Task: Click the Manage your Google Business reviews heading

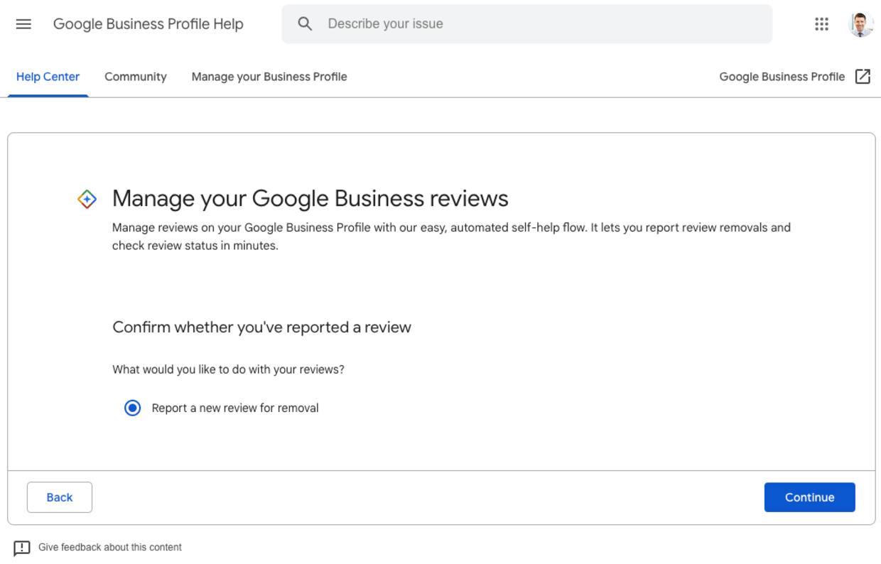Action: (310, 199)
